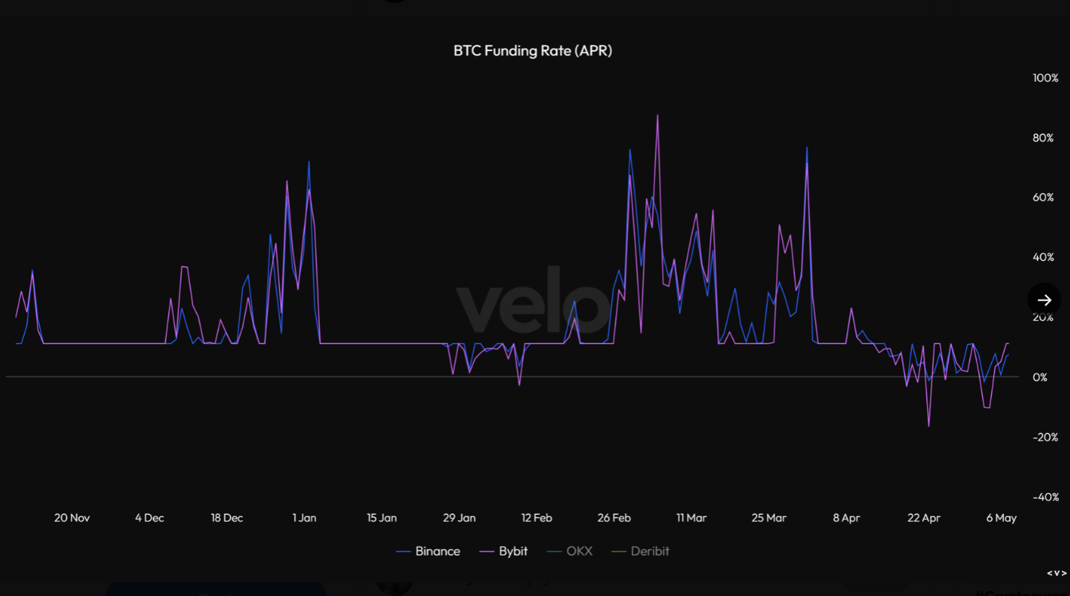The width and height of the screenshot is (1070, 596).
Task: Click the 100% label on the right axis
Action: click(x=1046, y=77)
